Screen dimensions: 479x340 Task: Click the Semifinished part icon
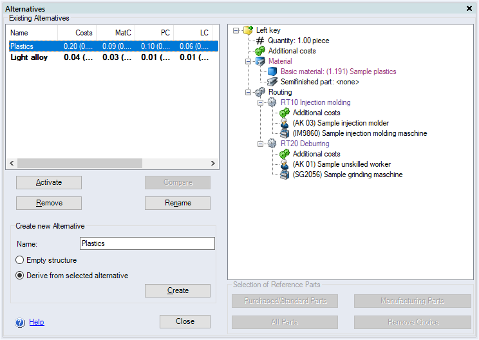point(272,82)
